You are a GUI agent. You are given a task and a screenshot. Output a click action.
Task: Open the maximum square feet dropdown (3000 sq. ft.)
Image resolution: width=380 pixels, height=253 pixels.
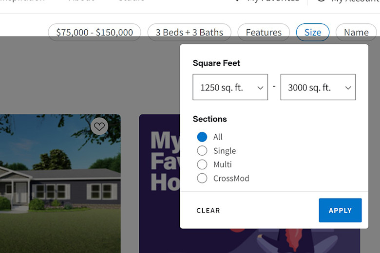pyautogui.click(x=318, y=87)
